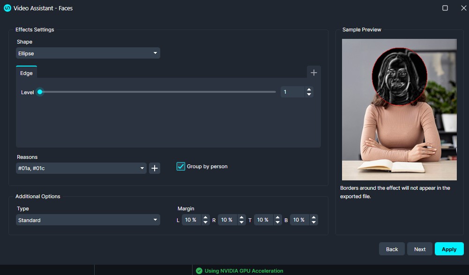Screen dimensions: 469x275
Task: Click 'Using NVIDIA GPU Acceleration' status text
Action: click(244, 271)
